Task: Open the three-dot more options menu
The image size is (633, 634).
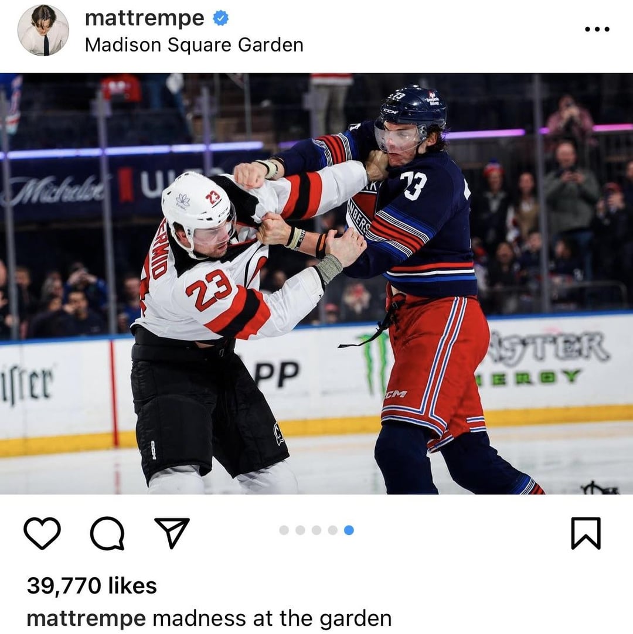Action: pos(597,29)
